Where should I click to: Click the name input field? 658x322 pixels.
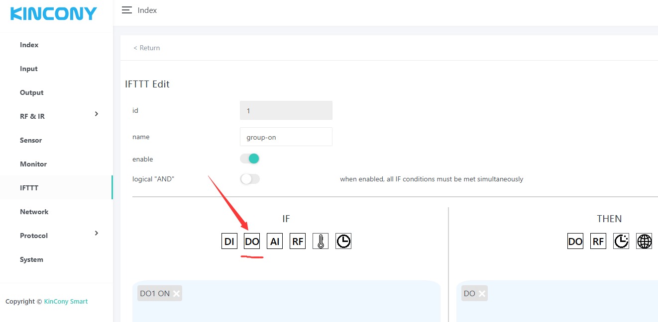(286, 137)
